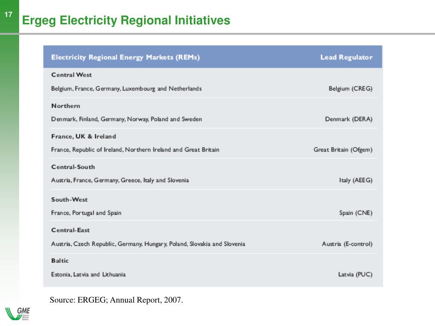The image size is (435, 326).
Task: Click the France, Portugal and Spain row
Action: pos(86,213)
